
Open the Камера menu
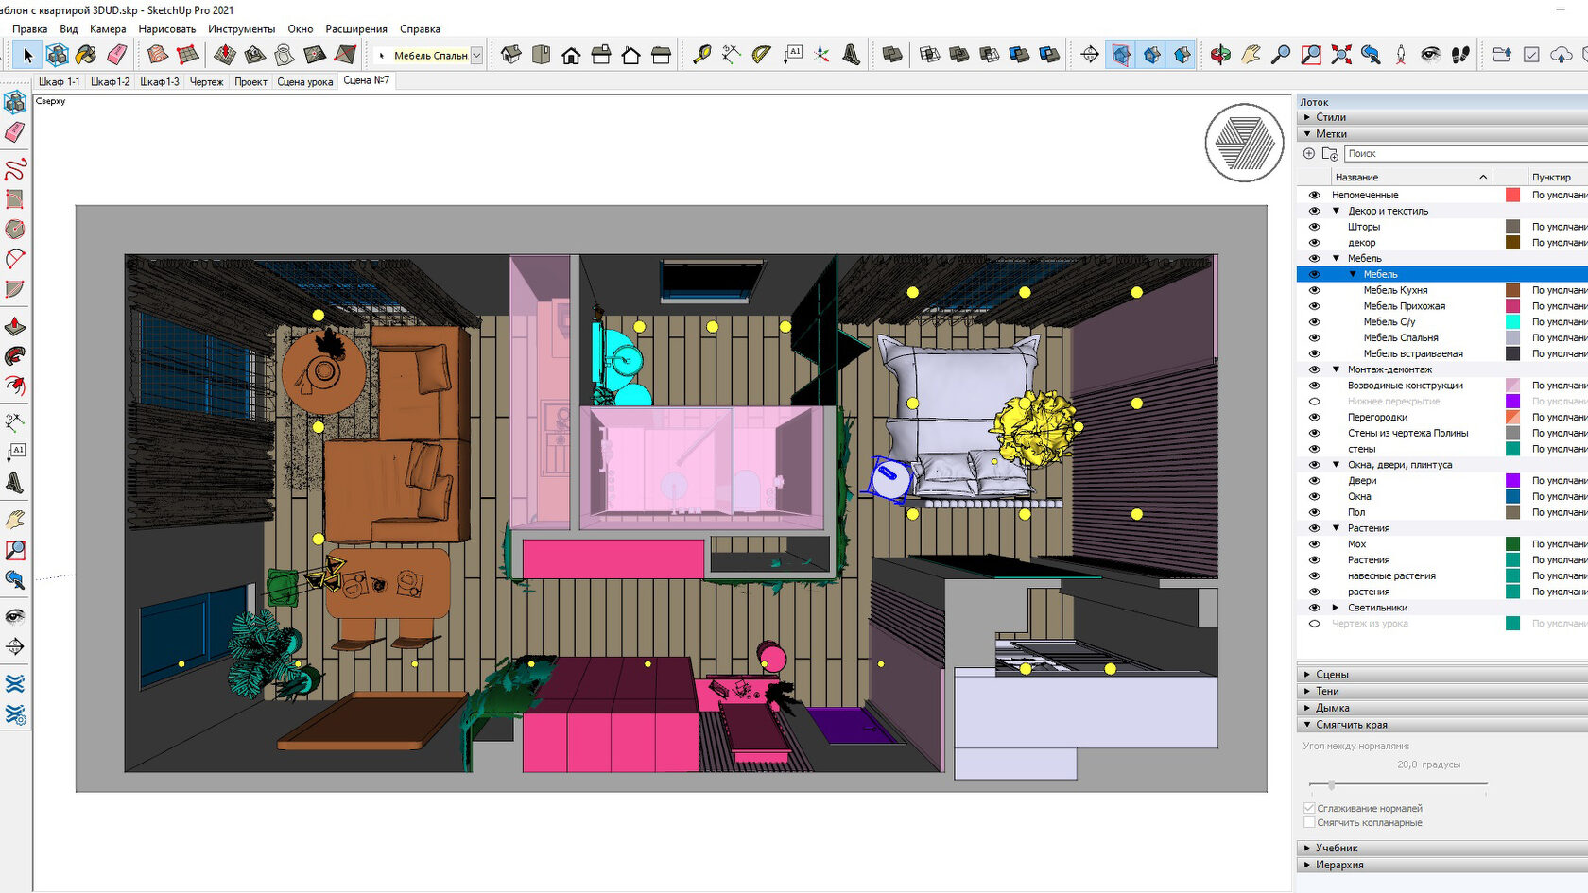(x=108, y=28)
